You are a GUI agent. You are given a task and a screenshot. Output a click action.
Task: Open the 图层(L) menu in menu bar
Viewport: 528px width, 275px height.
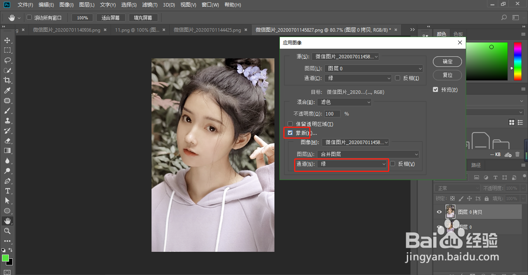coord(87,5)
